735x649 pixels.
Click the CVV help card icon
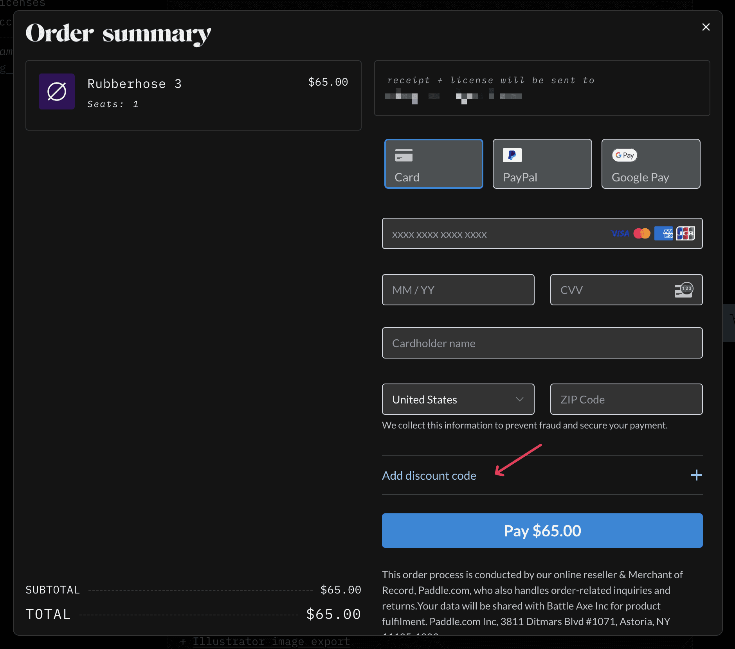(684, 290)
